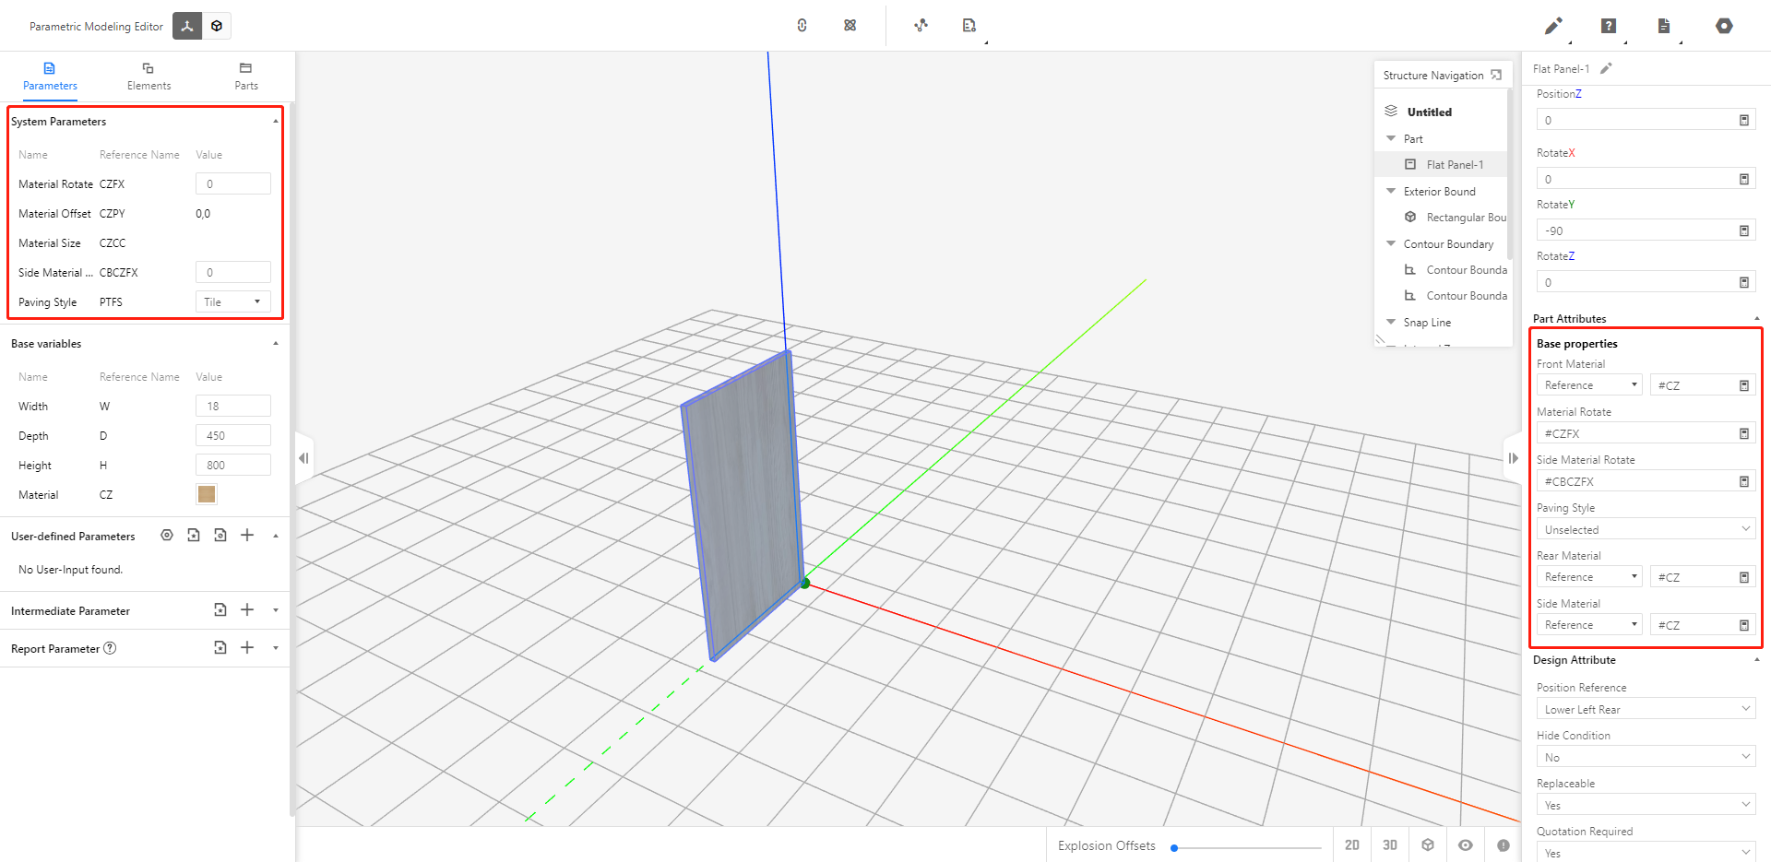Click the Depth value field 450
1771x862 pixels.
point(233,435)
